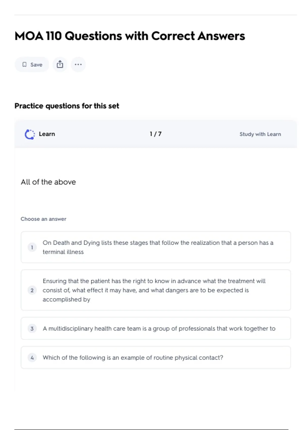Select the answer about On Death and Dying
The image size is (303, 430).
point(158,247)
